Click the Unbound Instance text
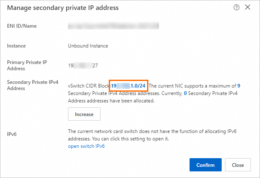The width and height of the screenshot is (260, 178). (88, 46)
